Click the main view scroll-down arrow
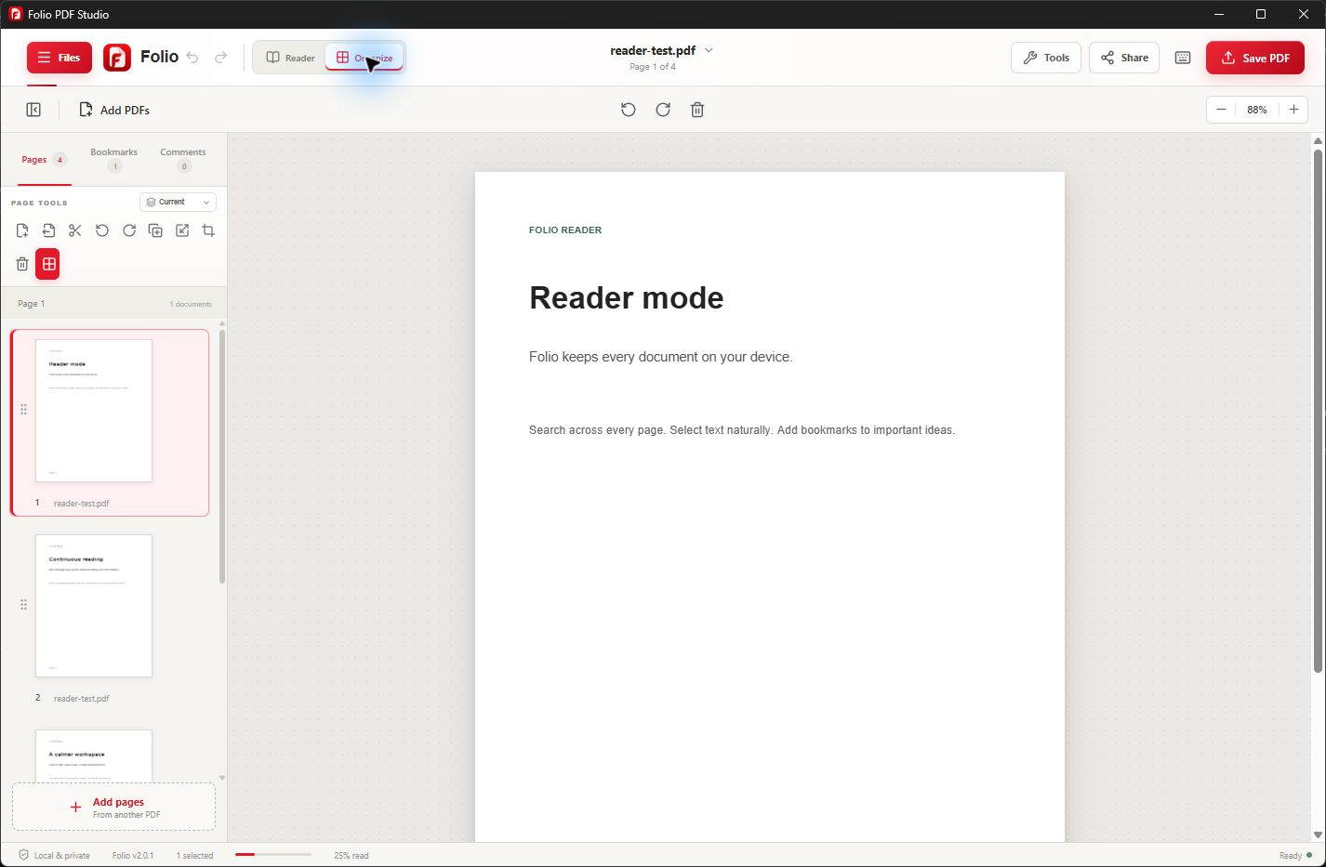The height and width of the screenshot is (867, 1326). pos(1318,834)
